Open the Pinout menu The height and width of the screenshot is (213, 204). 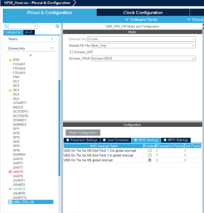click(x=195, y=20)
